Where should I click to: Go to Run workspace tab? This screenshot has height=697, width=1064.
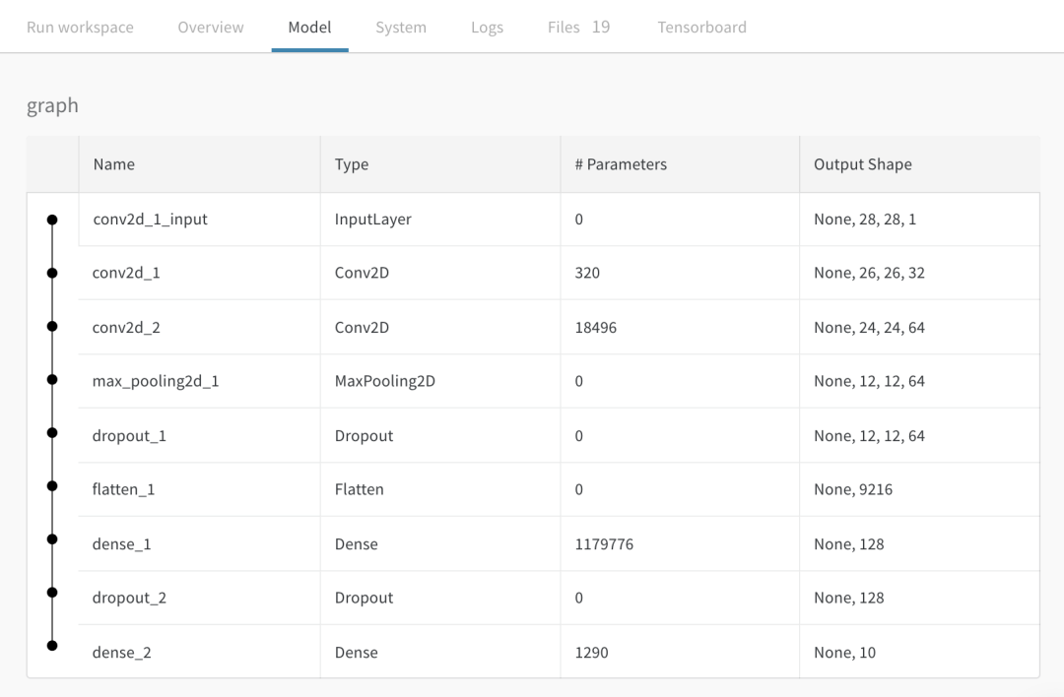(x=80, y=28)
